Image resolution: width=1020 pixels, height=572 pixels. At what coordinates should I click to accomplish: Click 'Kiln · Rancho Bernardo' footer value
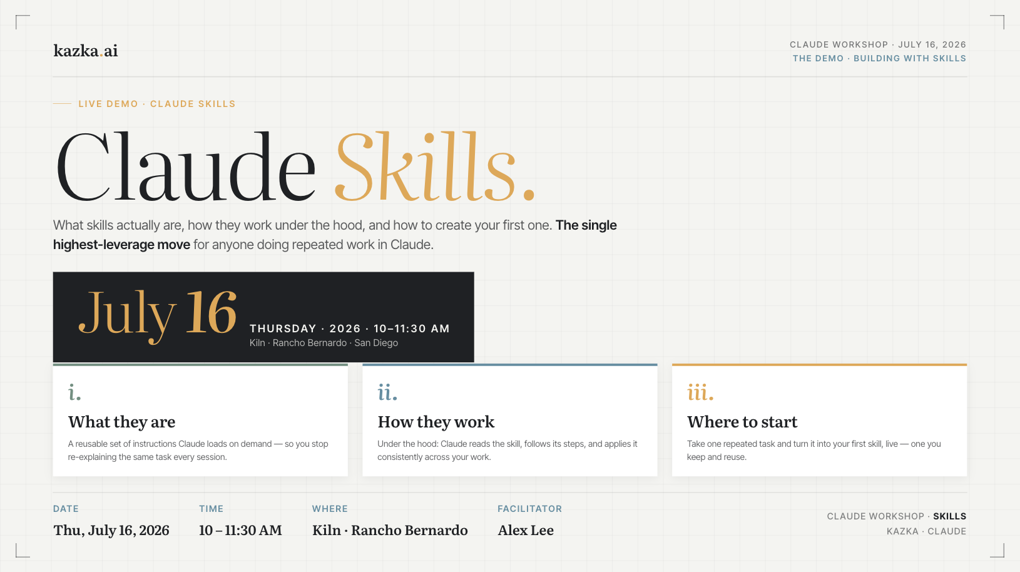point(390,530)
